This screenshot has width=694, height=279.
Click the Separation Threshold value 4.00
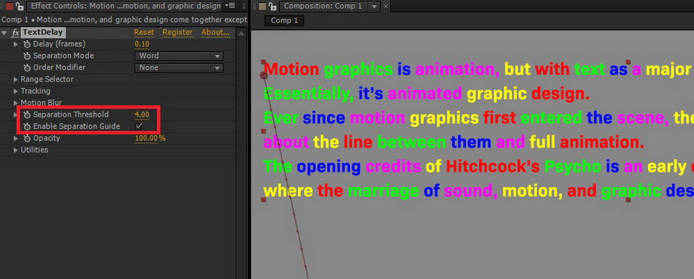tap(142, 115)
